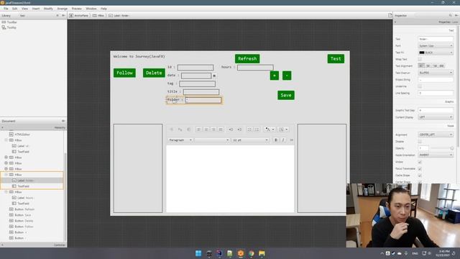Click the green plus button

[275, 76]
